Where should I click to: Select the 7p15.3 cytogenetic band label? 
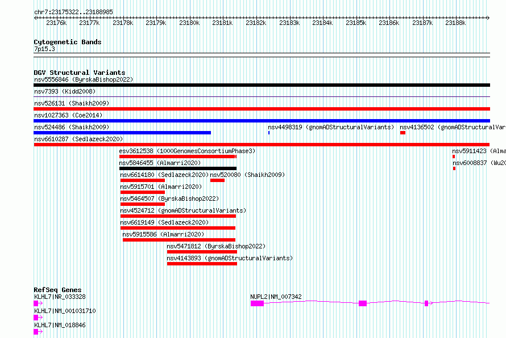44,49
